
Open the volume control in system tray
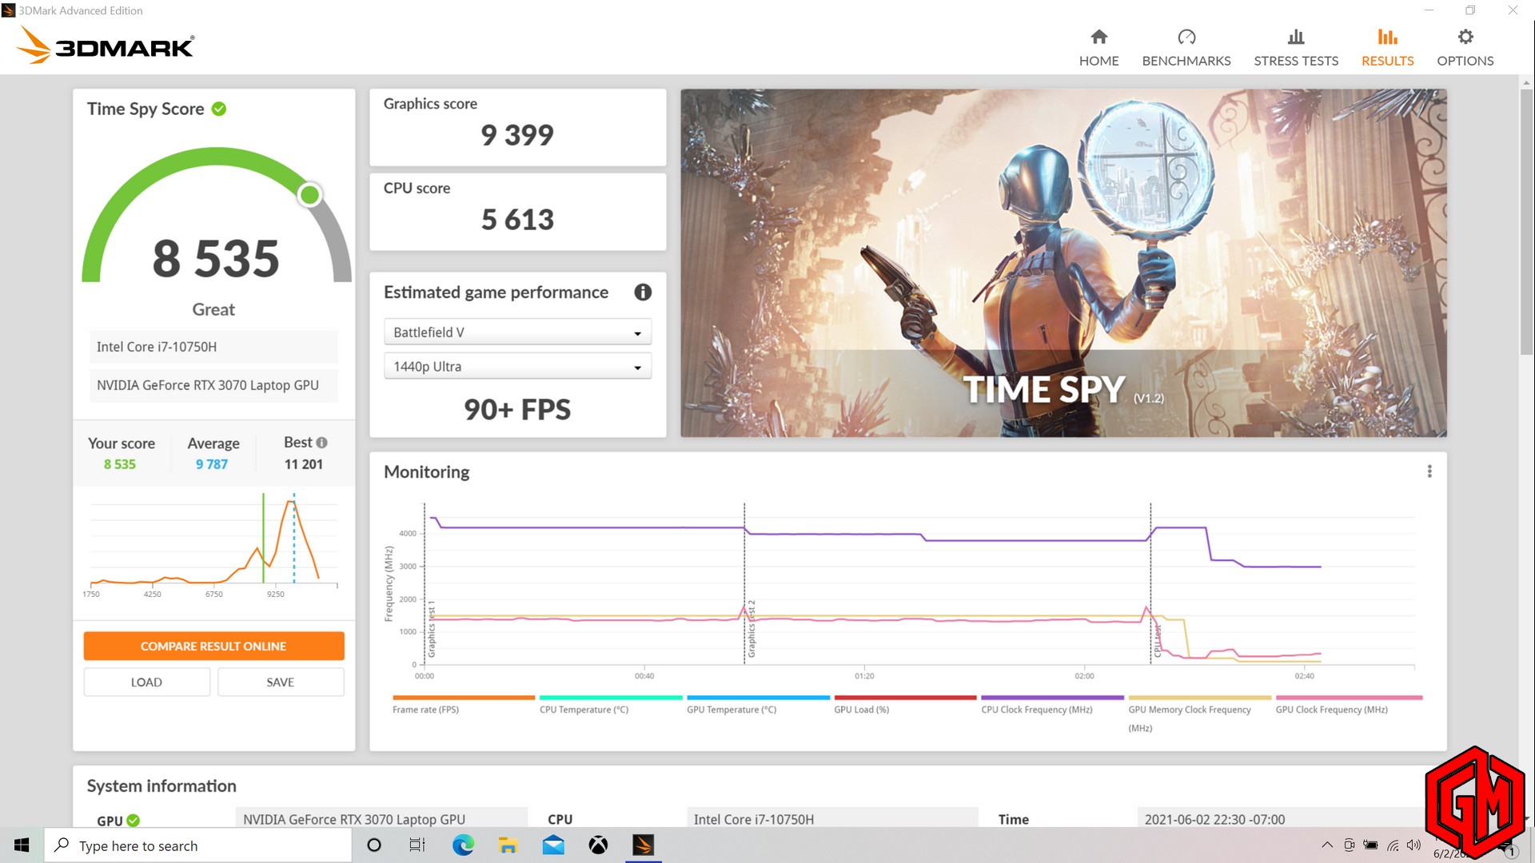(x=1413, y=845)
